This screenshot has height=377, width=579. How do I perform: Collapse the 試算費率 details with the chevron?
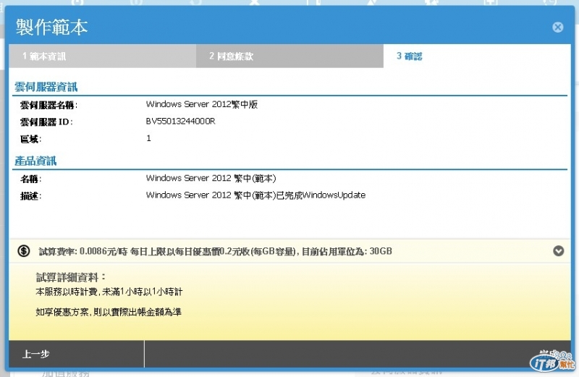coord(558,251)
